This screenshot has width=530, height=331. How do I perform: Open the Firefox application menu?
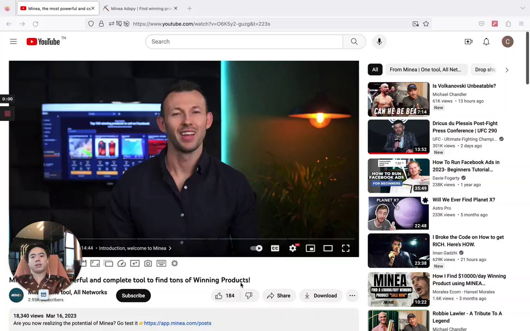tap(521, 23)
